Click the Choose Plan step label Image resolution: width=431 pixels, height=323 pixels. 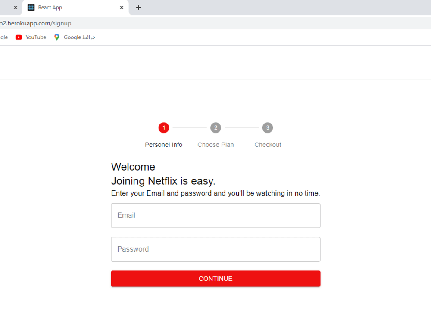coord(215,145)
